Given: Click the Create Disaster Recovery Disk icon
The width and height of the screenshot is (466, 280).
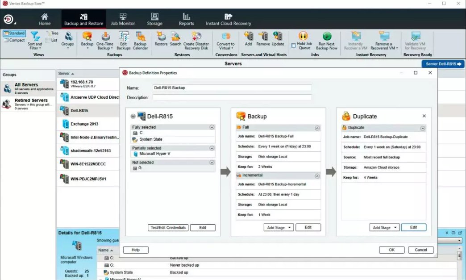Looking at the screenshot, I should pyautogui.click(x=196, y=37).
